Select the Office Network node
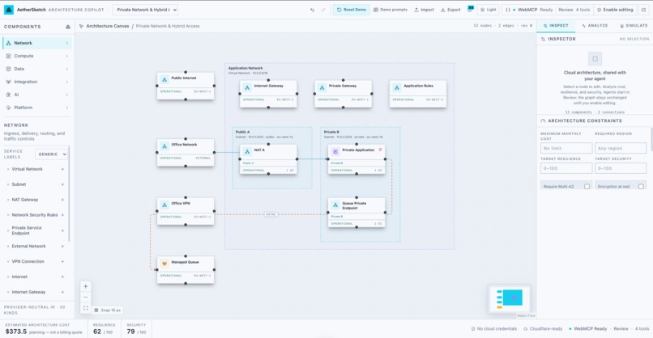 click(x=186, y=152)
